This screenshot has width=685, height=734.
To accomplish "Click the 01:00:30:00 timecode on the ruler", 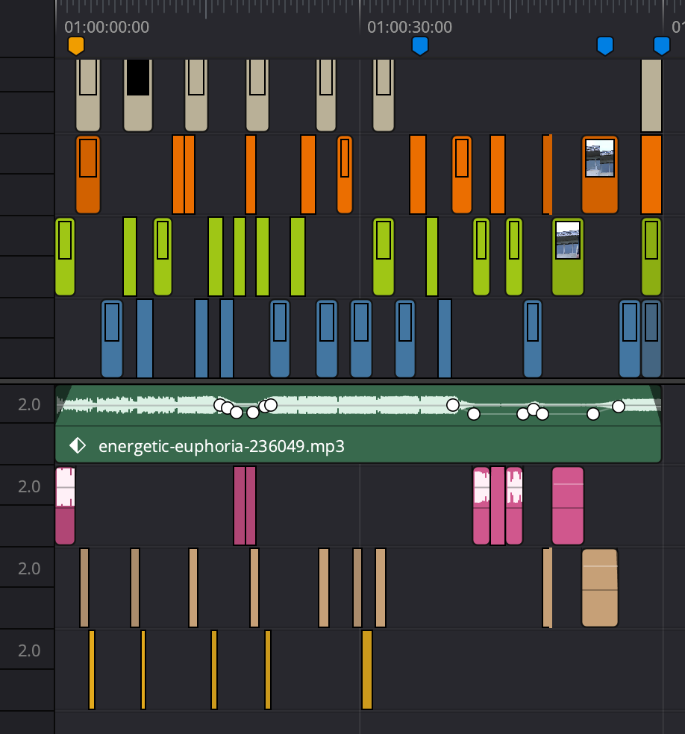I will [410, 27].
